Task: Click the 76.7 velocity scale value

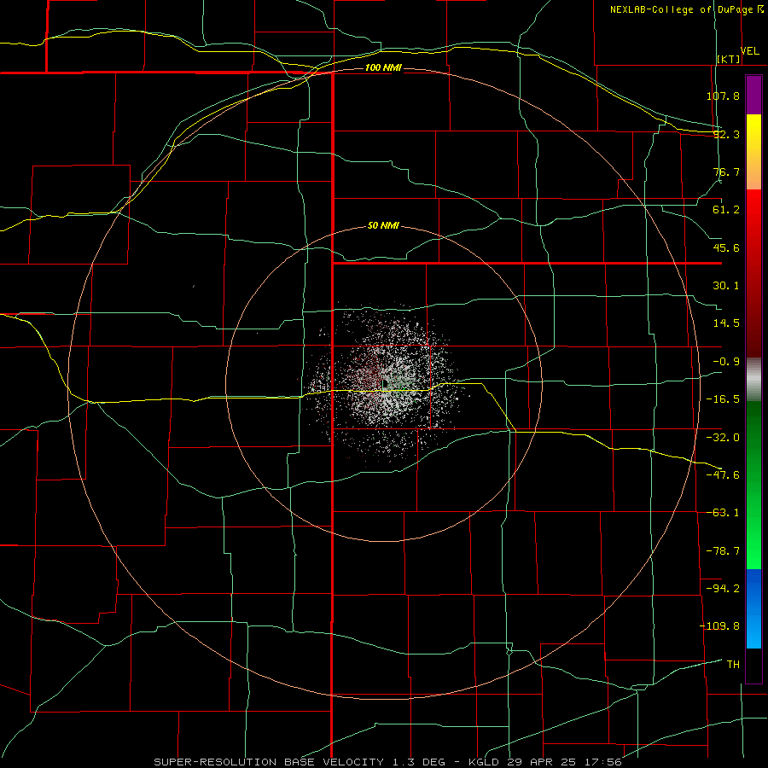Action: pos(726,172)
